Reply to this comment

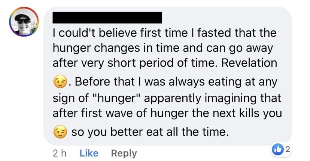pos(124,153)
